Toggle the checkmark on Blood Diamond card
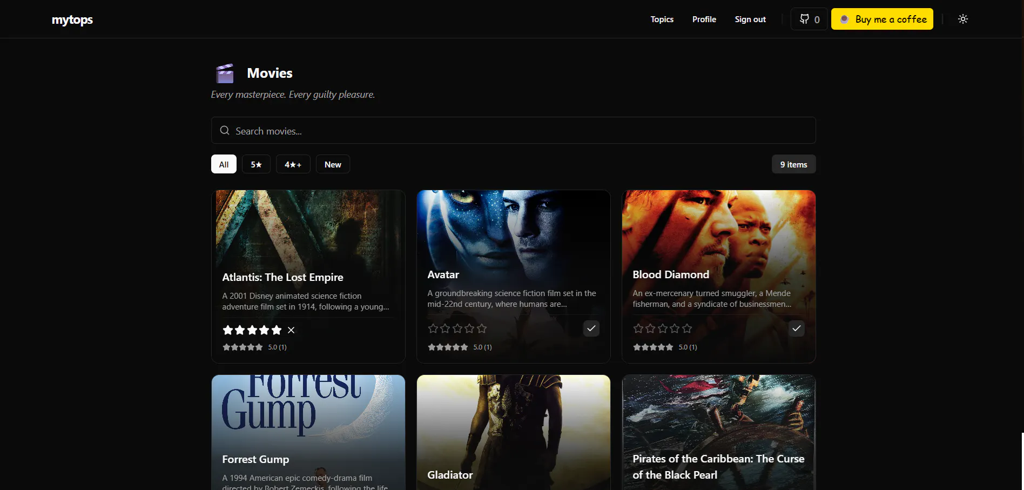1024x490 pixels. (797, 328)
